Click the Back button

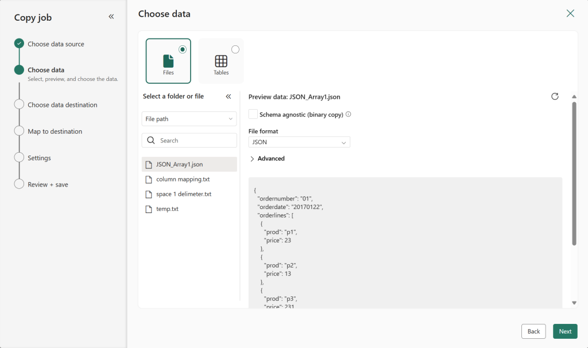[533, 331]
